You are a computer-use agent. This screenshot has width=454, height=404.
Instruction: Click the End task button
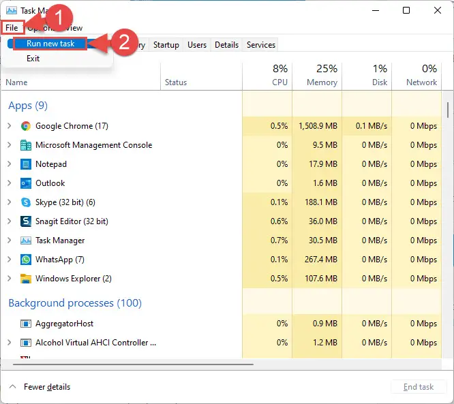coord(418,387)
